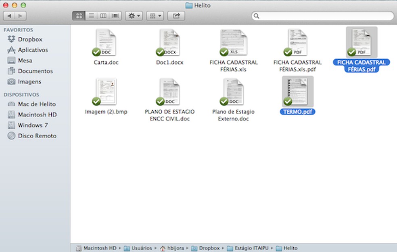Screen dimensions: 397x252
Task: Open Documentos in the sidebar
Action: point(30,71)
